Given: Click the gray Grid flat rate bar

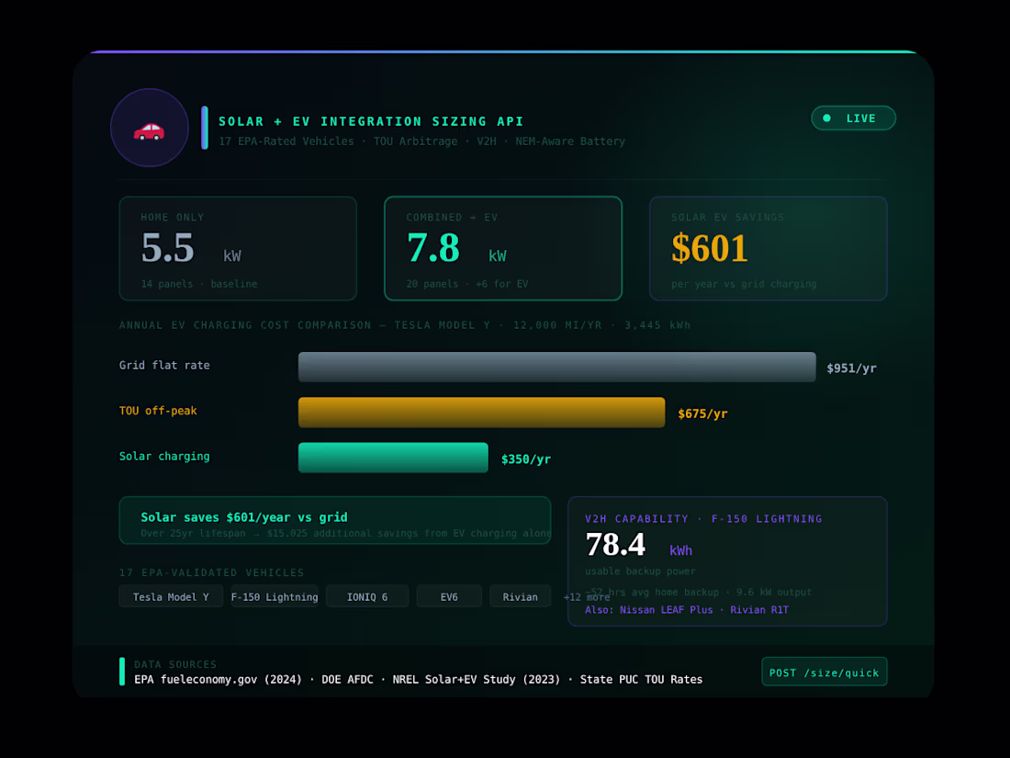Looking at the screenshot, I should coord(556,367).
